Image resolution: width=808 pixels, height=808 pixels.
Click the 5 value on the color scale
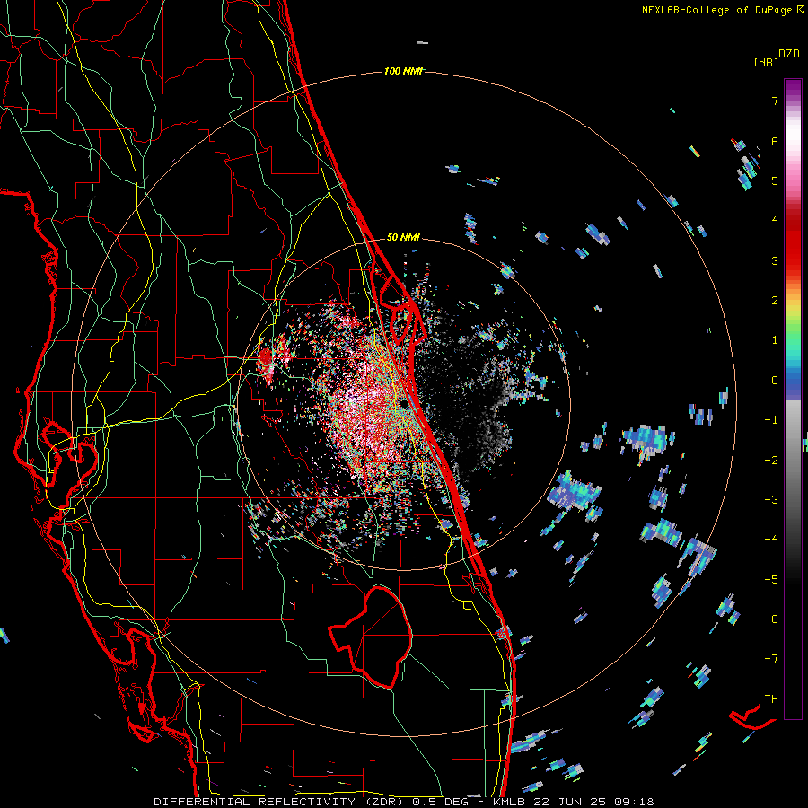775,180
